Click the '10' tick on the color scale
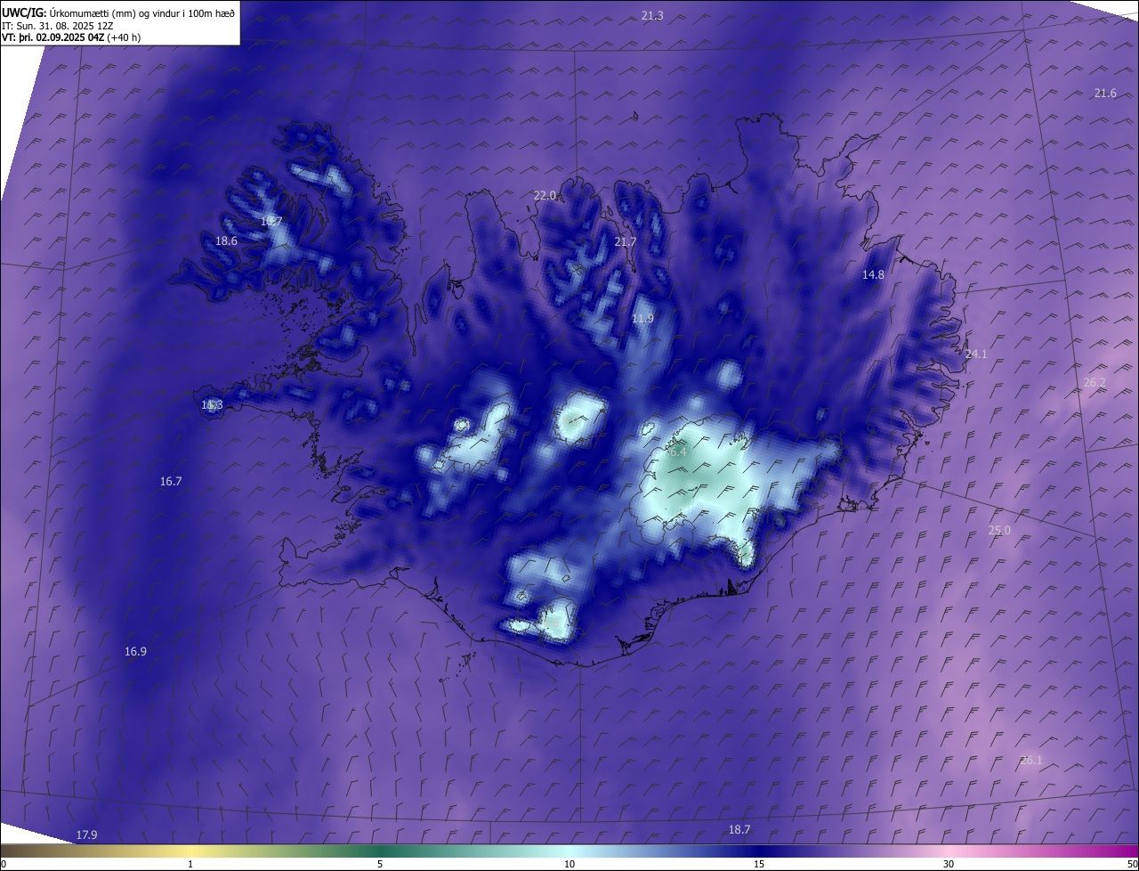The image size is (1139, 871). pos(569,865)
